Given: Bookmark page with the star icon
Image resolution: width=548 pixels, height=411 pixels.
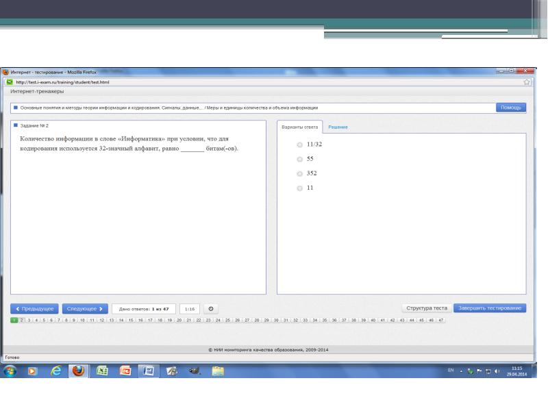Looking at the screenshot, I should point(527,82).
